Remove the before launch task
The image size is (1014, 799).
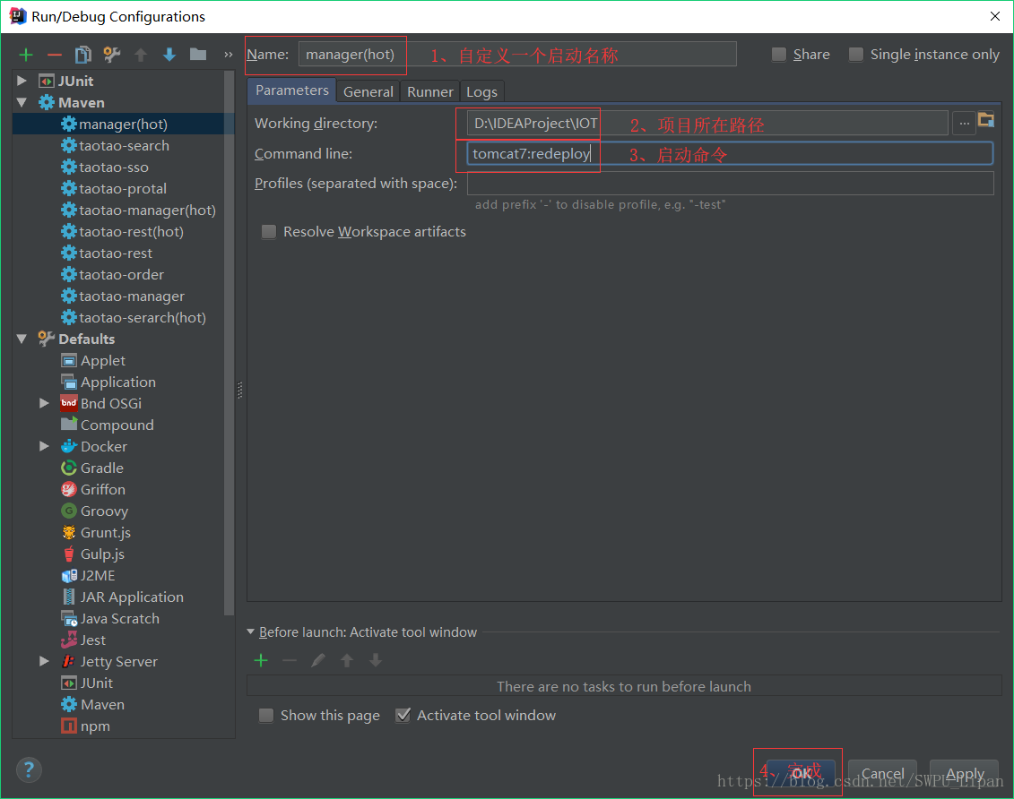(290, 660)
